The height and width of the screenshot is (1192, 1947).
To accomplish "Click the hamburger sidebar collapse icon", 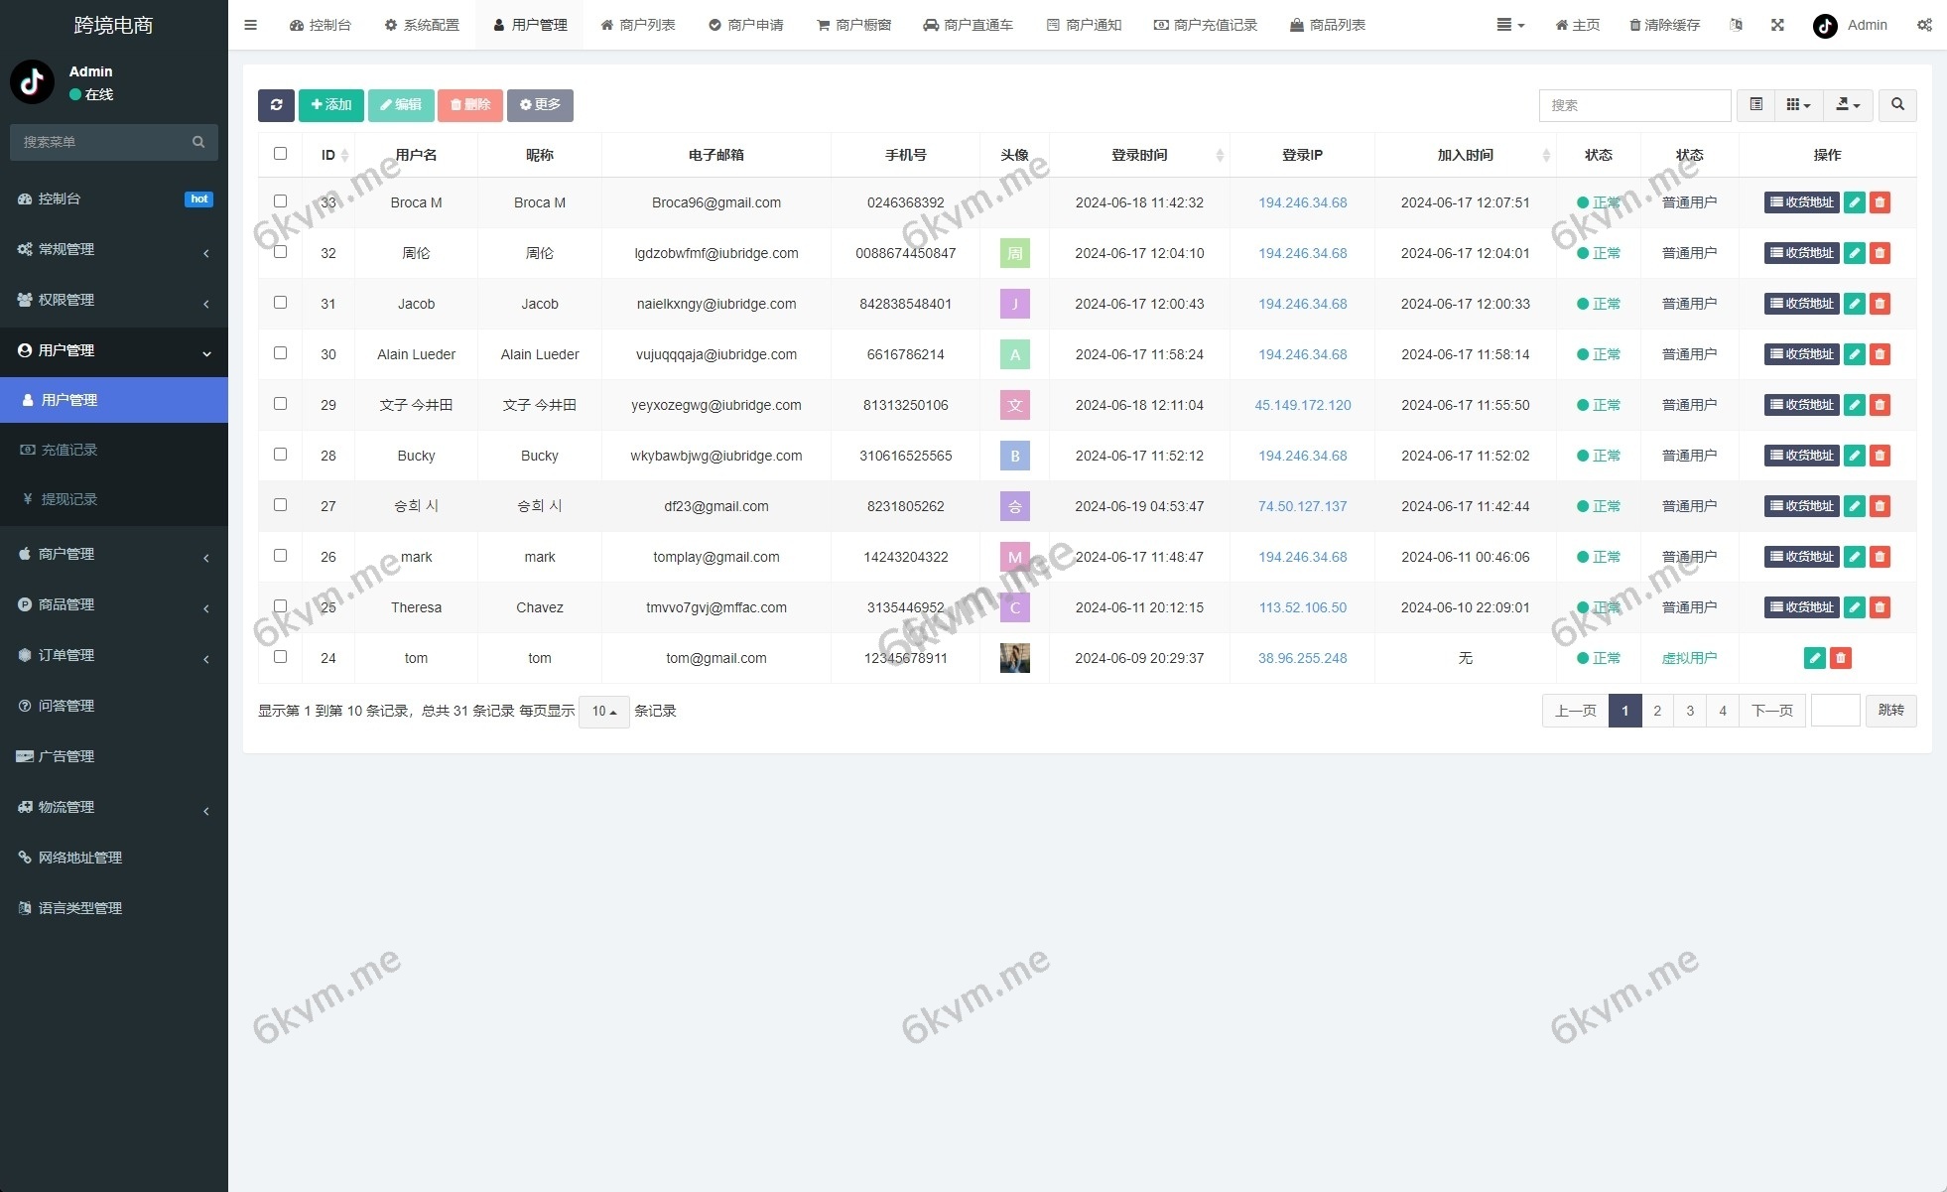I will click(x=250, y=25).
